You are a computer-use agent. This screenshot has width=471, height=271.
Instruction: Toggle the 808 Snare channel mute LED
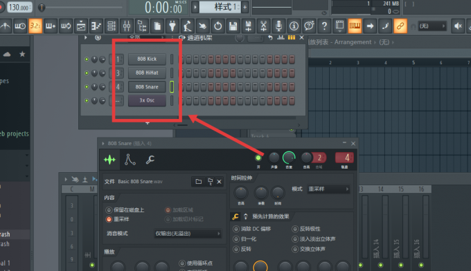pos(87,86)
